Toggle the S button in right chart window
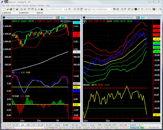The image size is (163, 130). click(x=138, y=18)
